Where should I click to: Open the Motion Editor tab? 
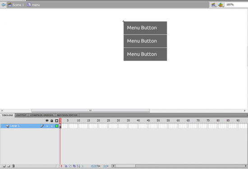pyautogui.click(x=67, y=115)
